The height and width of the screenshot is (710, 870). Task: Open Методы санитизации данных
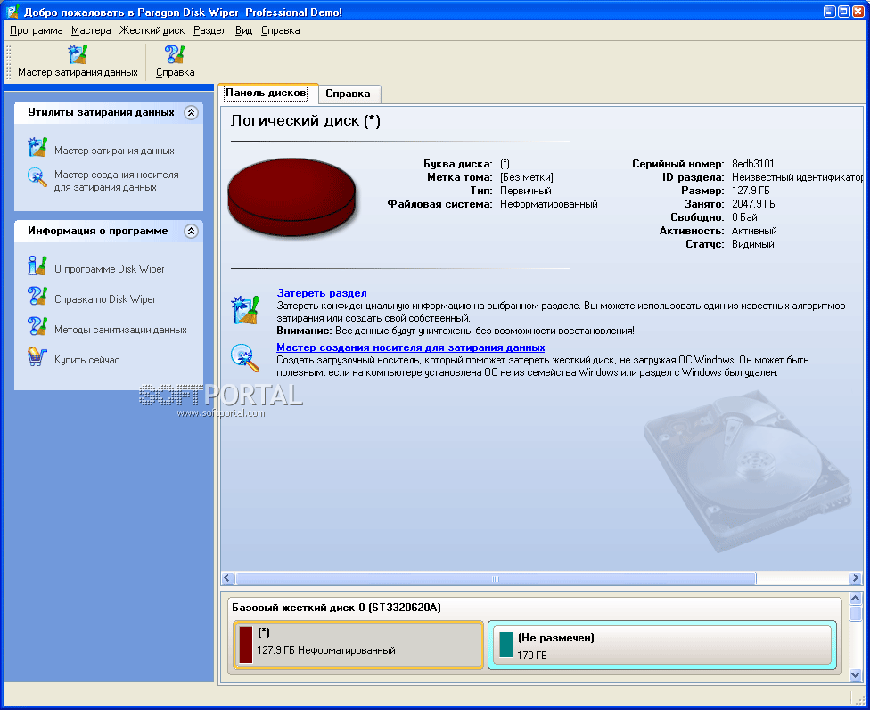(x=120, y=330)
